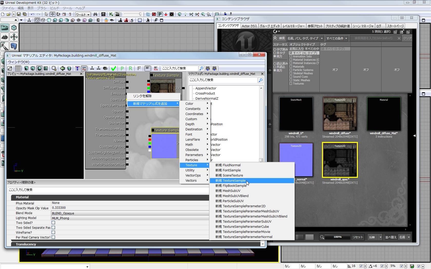Image resolution: width=431 pixels, height=269 pixels.
Task: Open the すべての条件 filter dropdown
Action: (337, 38)
